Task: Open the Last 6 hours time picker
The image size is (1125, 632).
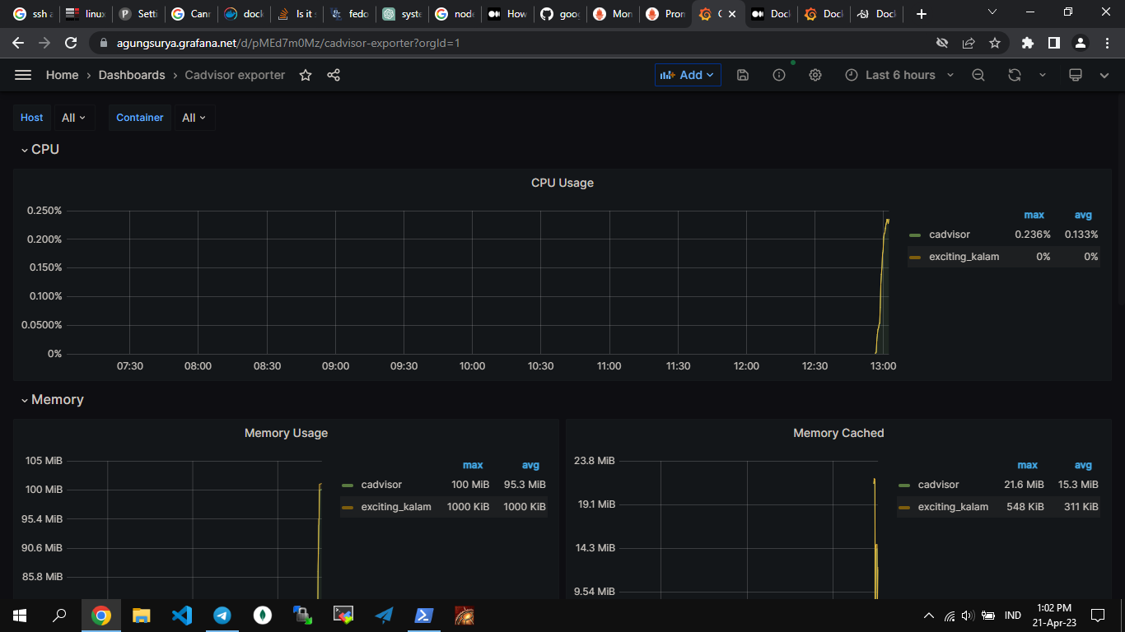Action: 899,75
